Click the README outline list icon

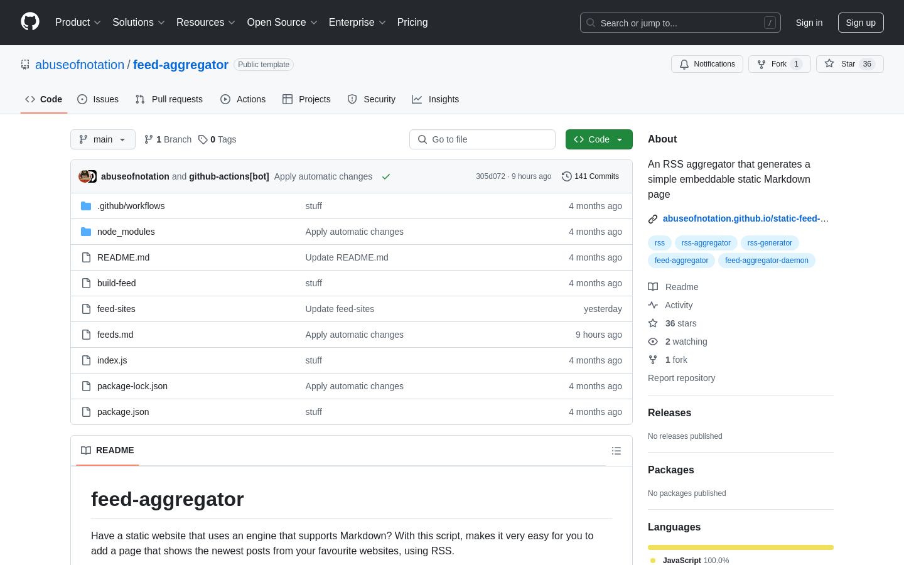click(616, 451)
